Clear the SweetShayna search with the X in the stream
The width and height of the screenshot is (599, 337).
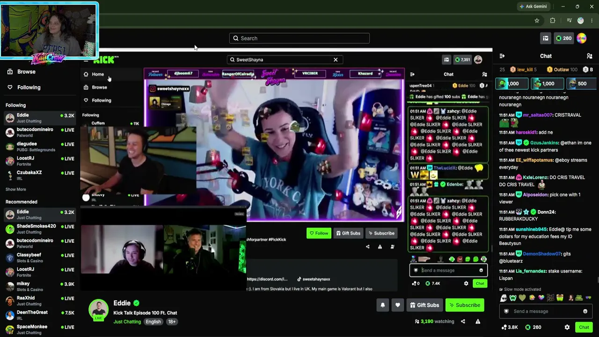(336, 60)
